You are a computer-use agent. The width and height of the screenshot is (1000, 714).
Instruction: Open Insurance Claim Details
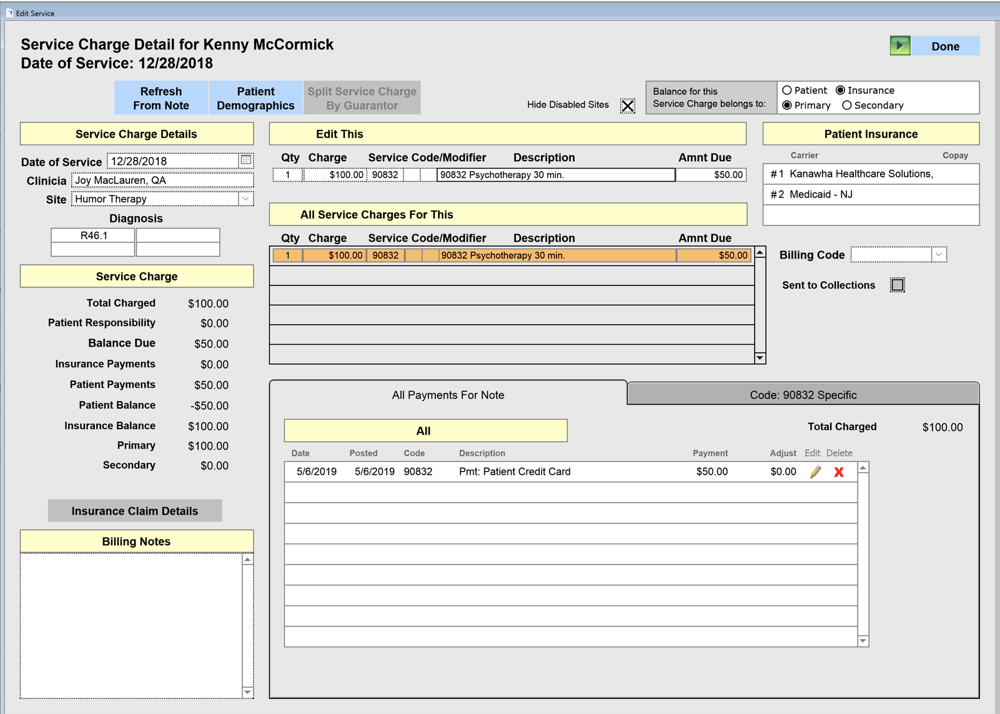pyautogui.click(x=135, y=511)
